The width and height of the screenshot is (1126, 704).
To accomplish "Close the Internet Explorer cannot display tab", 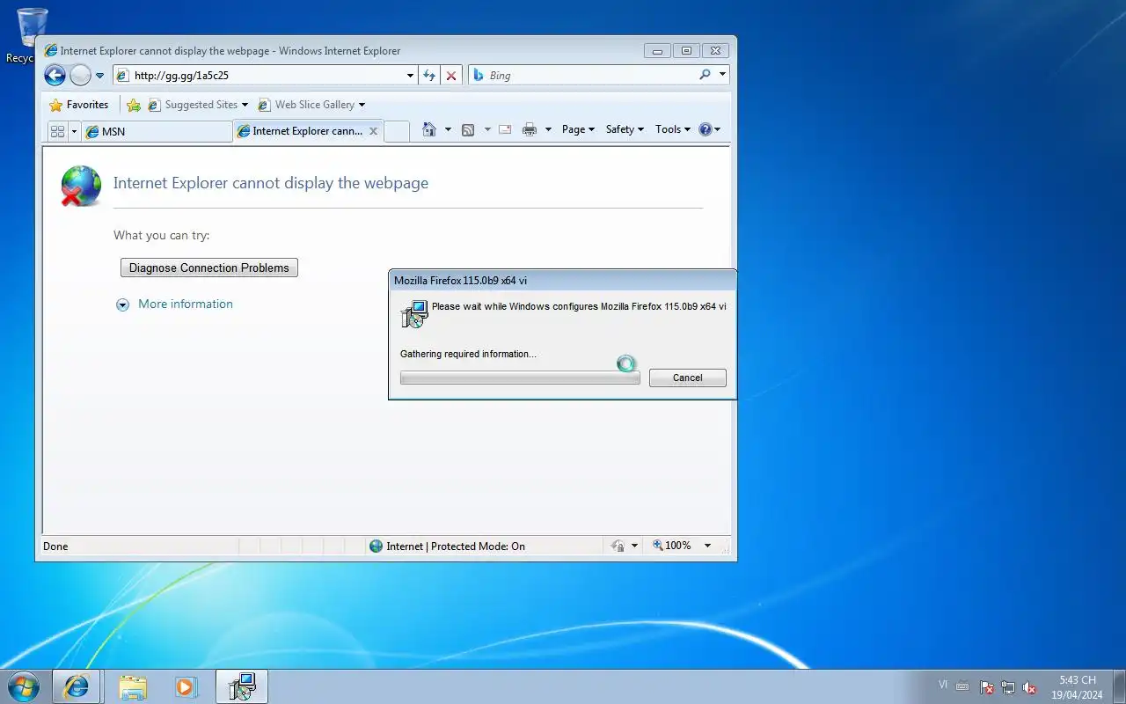I will click(373, 131).
